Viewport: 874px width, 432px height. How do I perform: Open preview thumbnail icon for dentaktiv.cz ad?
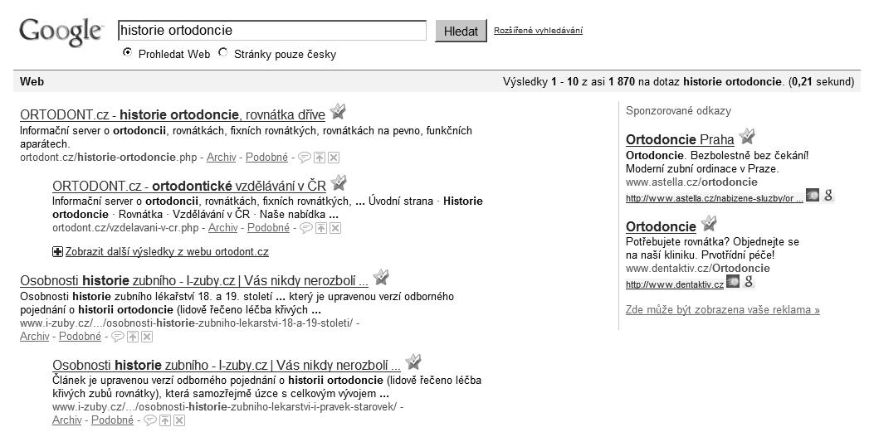733,282
